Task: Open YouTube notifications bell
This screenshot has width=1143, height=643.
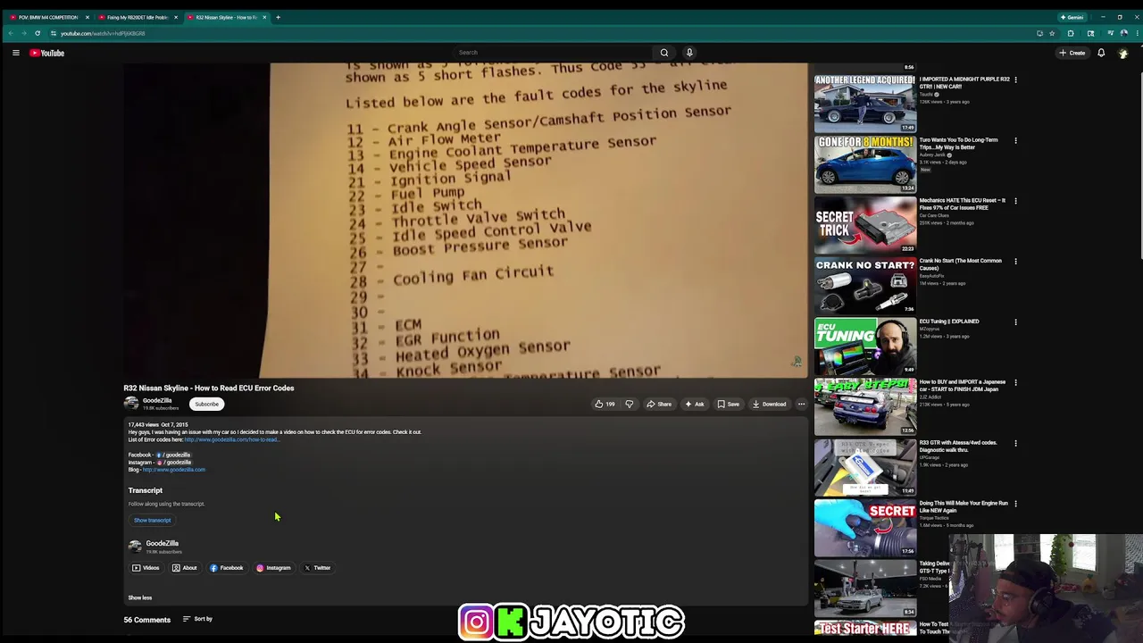Action: (1101, 53)
